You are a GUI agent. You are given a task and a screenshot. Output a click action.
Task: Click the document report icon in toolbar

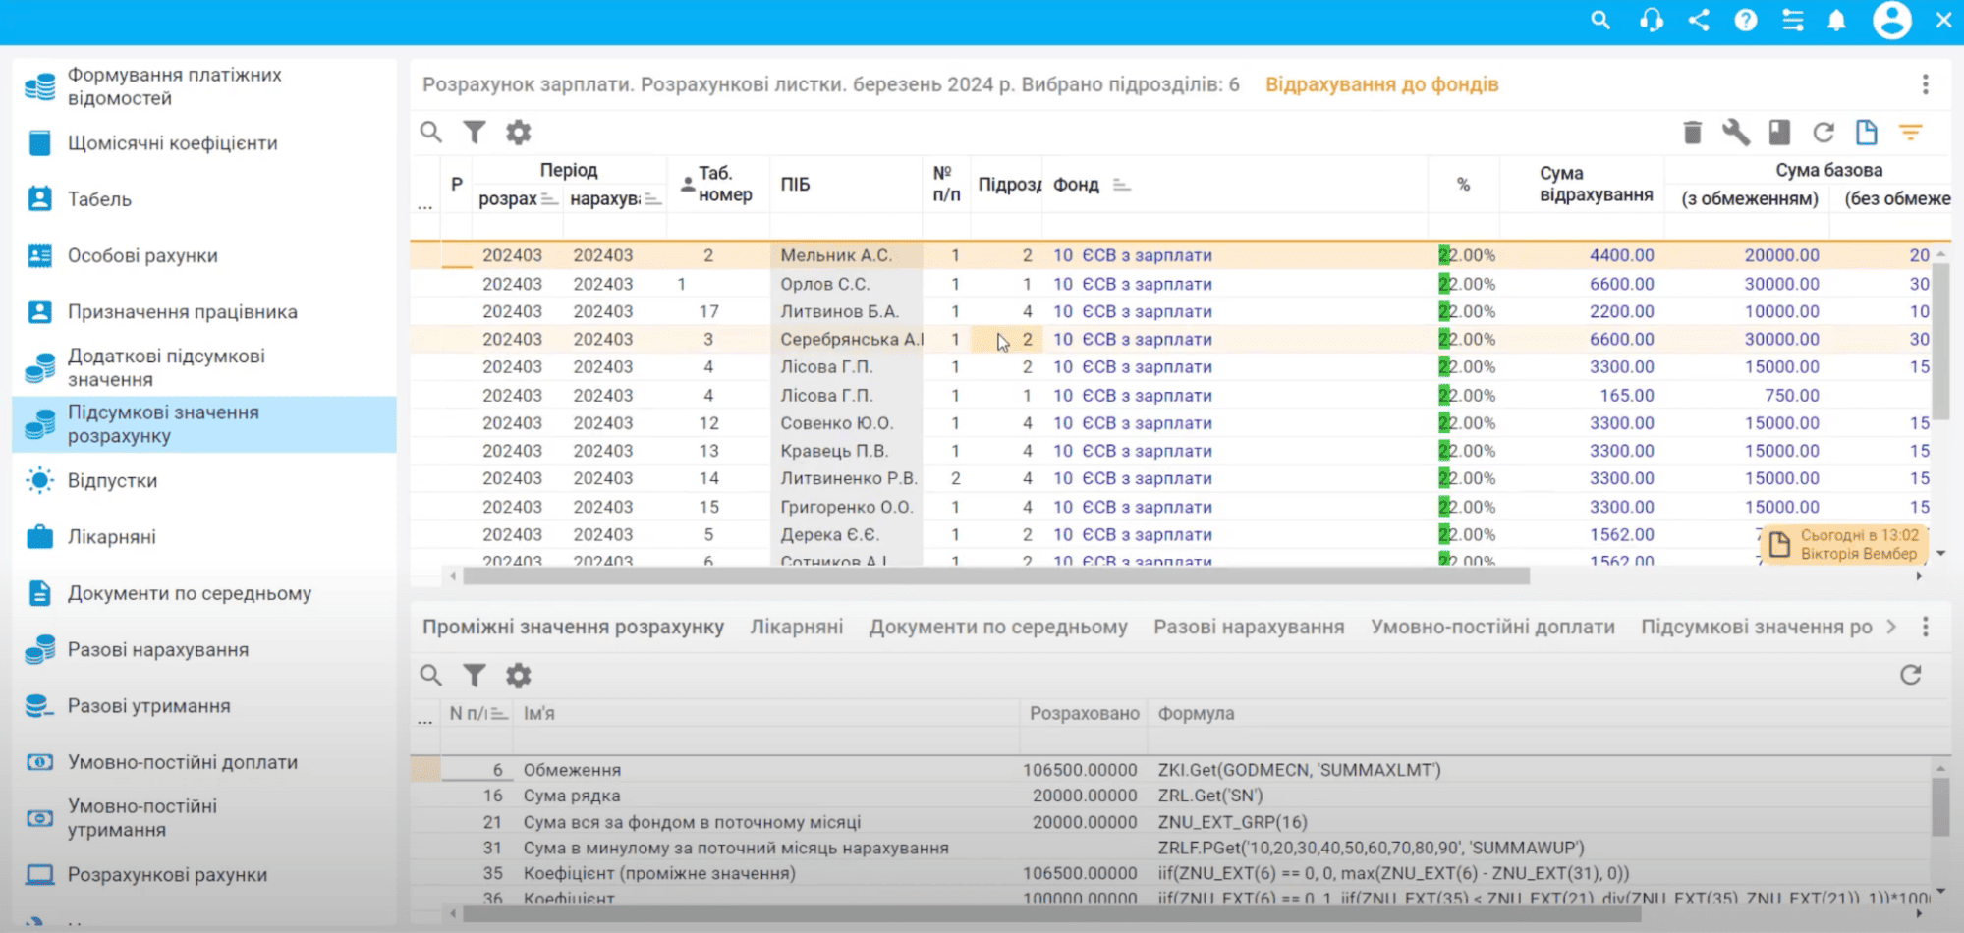click(1867, 132)
